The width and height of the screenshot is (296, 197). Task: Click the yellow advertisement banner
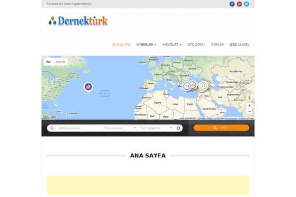coord(148,185)
